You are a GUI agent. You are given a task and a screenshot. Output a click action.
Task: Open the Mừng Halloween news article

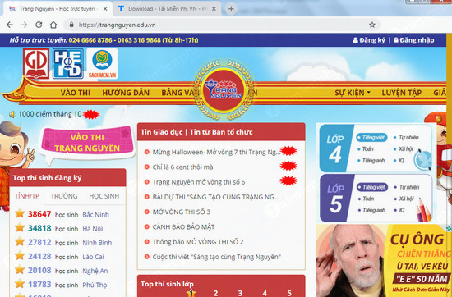pos(216,152)
